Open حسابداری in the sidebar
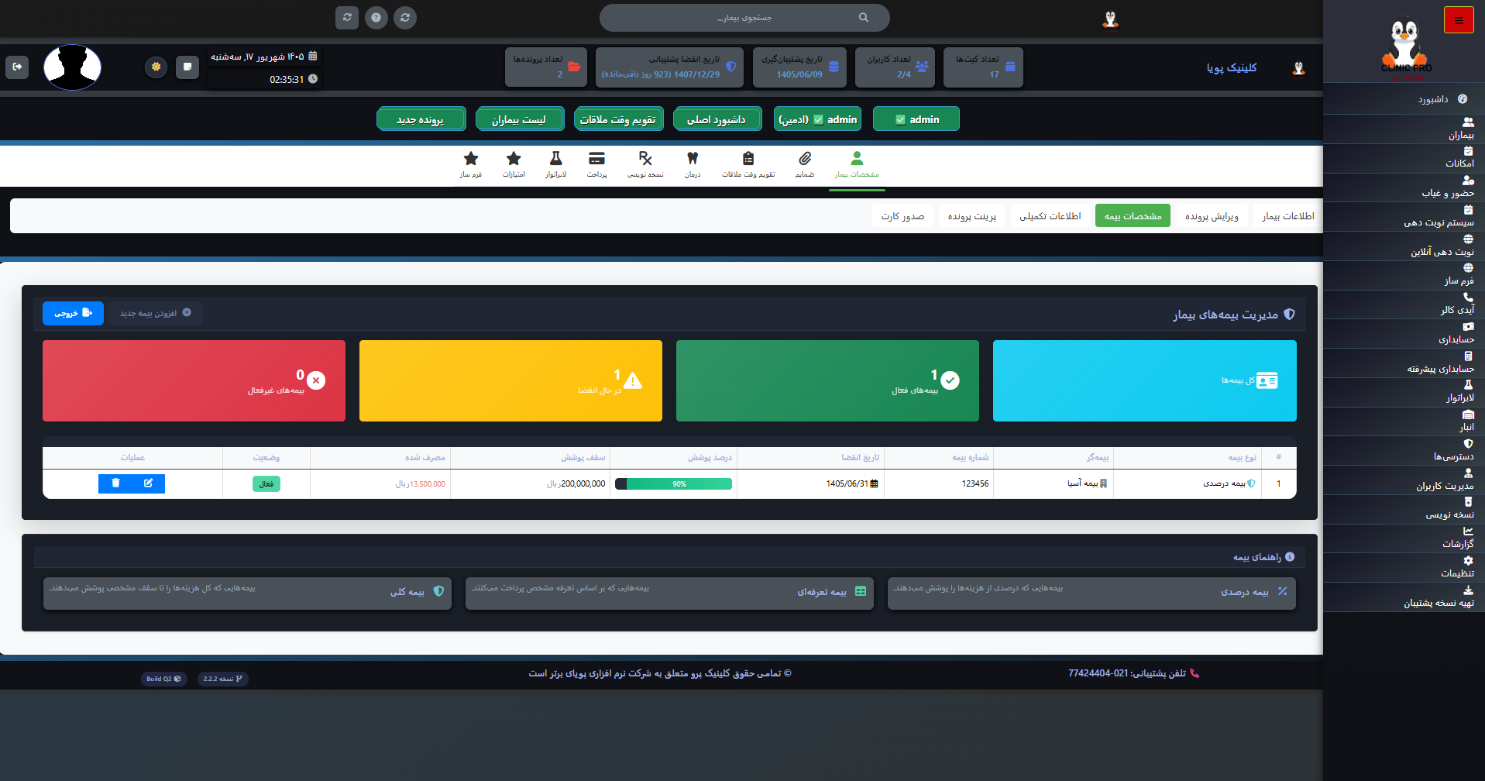The height and width of the screenshot is (781, 1485). (1404, 333)
